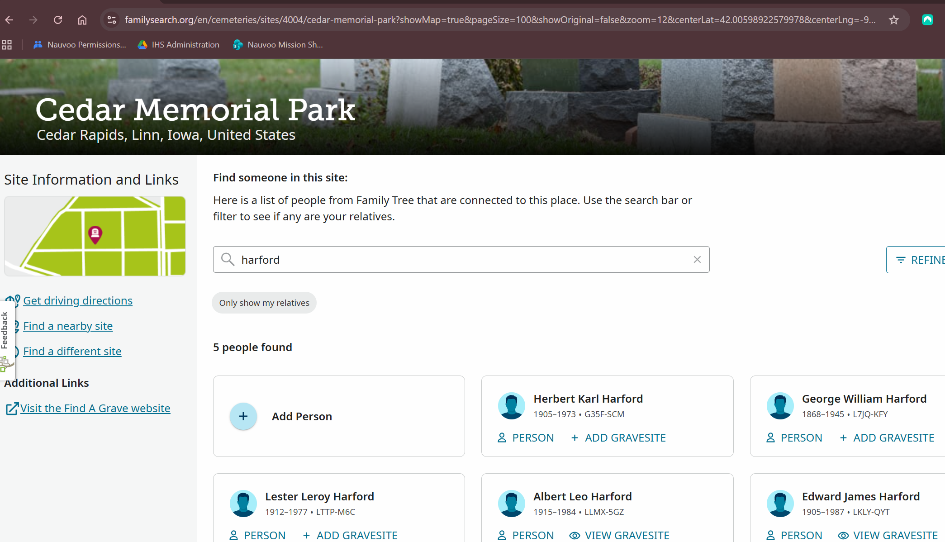Click external link icon beside Find A Grave
Image resolution: width=945 pixels, height=542 pixels.
(x=12, y=409)
